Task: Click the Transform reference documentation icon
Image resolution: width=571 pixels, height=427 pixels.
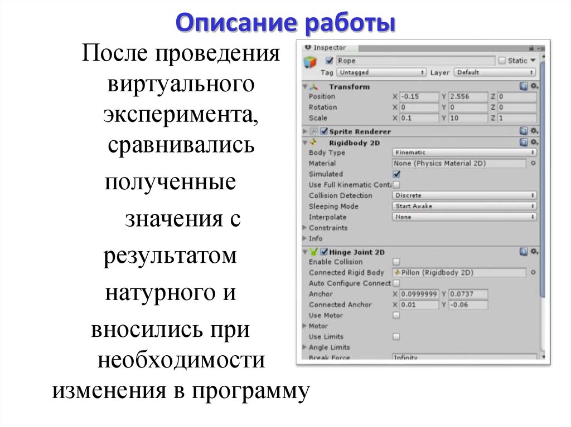Action: pos(524,86)
